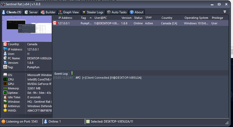Click the "0d : 9h : 54m : 43s" uptime value
This screenshot has width=233, height=127.
tap(39, 93)
